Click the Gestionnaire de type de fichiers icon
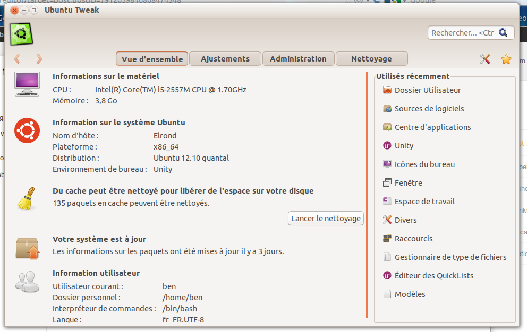527x332 pixels. pyautogui.click(x=387, y=257)
